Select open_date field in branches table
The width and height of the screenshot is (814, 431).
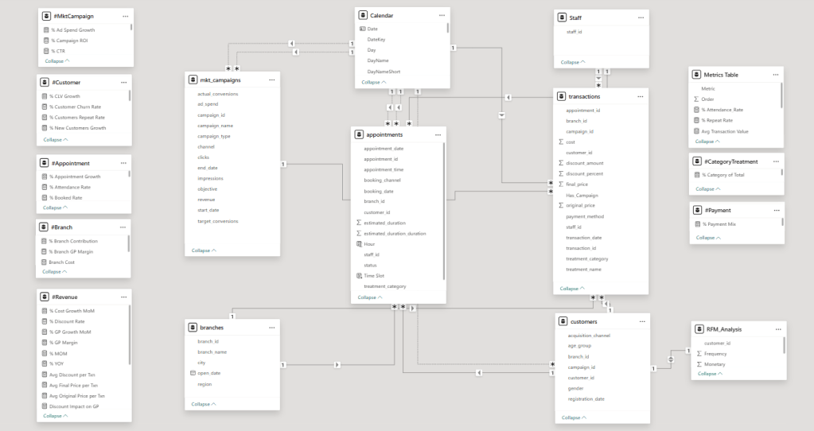(210, 373)
